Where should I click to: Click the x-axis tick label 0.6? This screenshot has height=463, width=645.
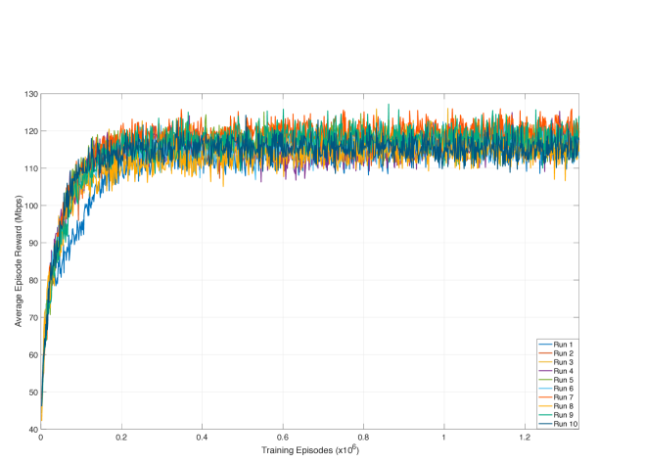(x=283, y=438)
